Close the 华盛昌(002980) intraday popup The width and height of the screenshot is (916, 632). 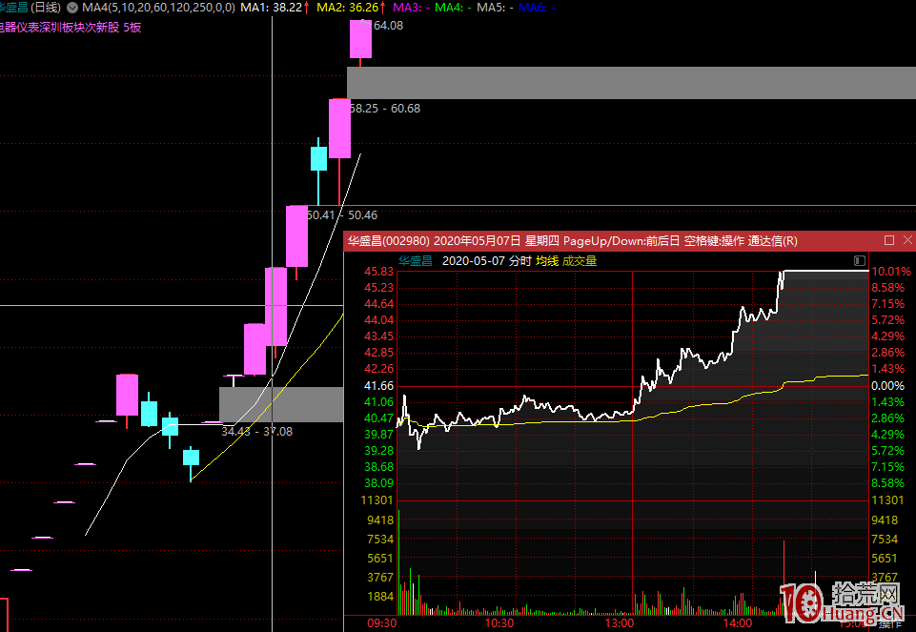click(x=907, y=240)
